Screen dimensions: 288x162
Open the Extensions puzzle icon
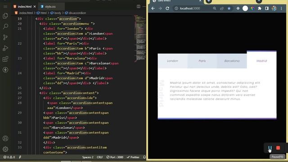[x=260, y=9]
